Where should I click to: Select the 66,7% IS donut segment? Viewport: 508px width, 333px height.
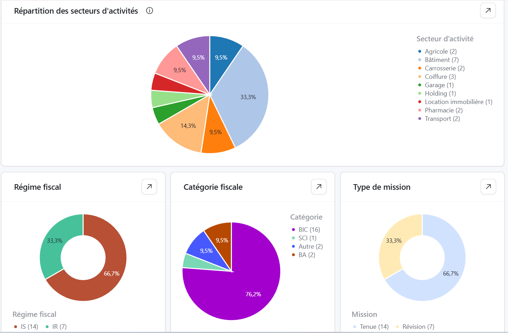coord(112,273)
